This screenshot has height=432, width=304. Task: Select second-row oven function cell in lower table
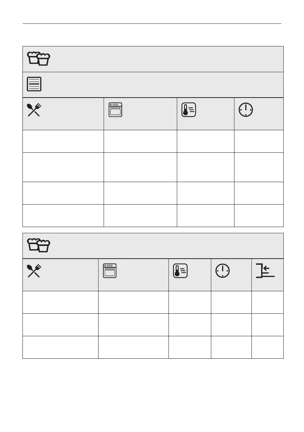(x=133, y=325)
